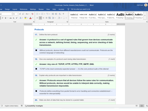Open the underline style dropdown arrow
This screenshot has width=148, height=111.
tap(8, 18)
